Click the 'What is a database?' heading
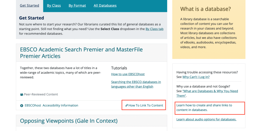 click(x=206, y=9)
